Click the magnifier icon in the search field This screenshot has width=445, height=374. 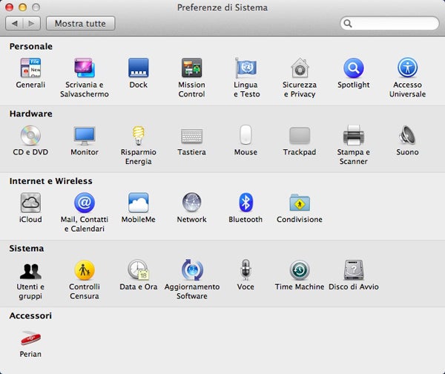pos(348,23)
